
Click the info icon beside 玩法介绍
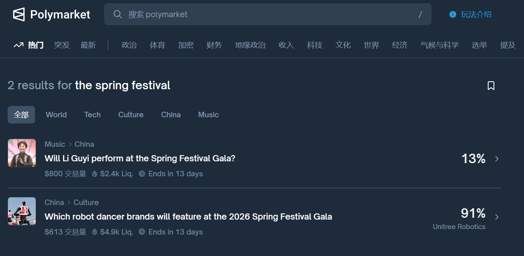coord(453,15)
